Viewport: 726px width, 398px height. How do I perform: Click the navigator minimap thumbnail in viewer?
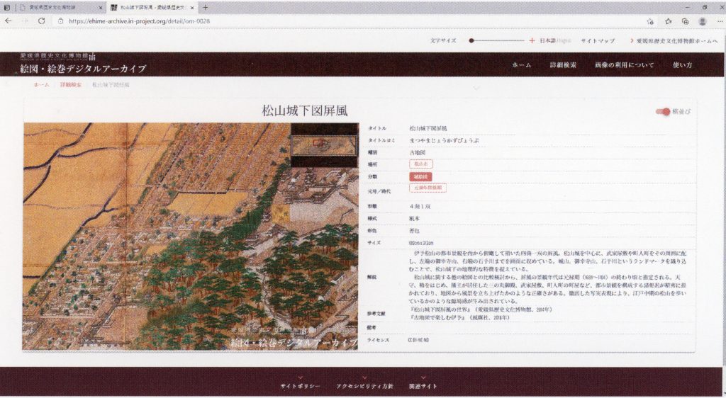click(x=324, y=145)
